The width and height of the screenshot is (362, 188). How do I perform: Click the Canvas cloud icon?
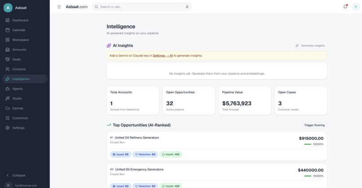click(x=8, y=108)
